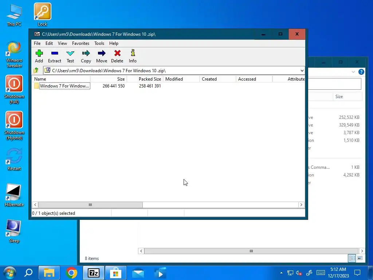Launch Winaero Tweaker shortcut
373x280 pixels.
tap(14, 54)
